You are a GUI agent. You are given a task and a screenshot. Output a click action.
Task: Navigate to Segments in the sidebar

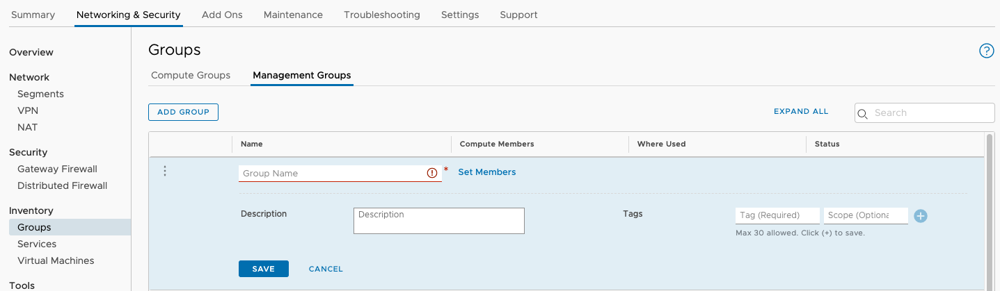(40, 94)
